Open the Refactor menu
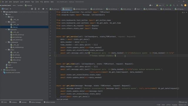The image size is (188, 106). click(x=27, y=2)
